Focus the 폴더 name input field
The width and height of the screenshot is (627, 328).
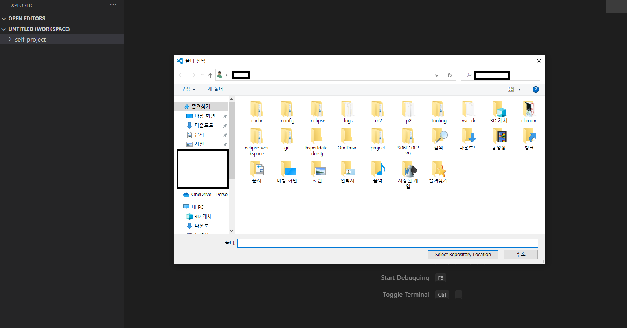tap(388, 243)
